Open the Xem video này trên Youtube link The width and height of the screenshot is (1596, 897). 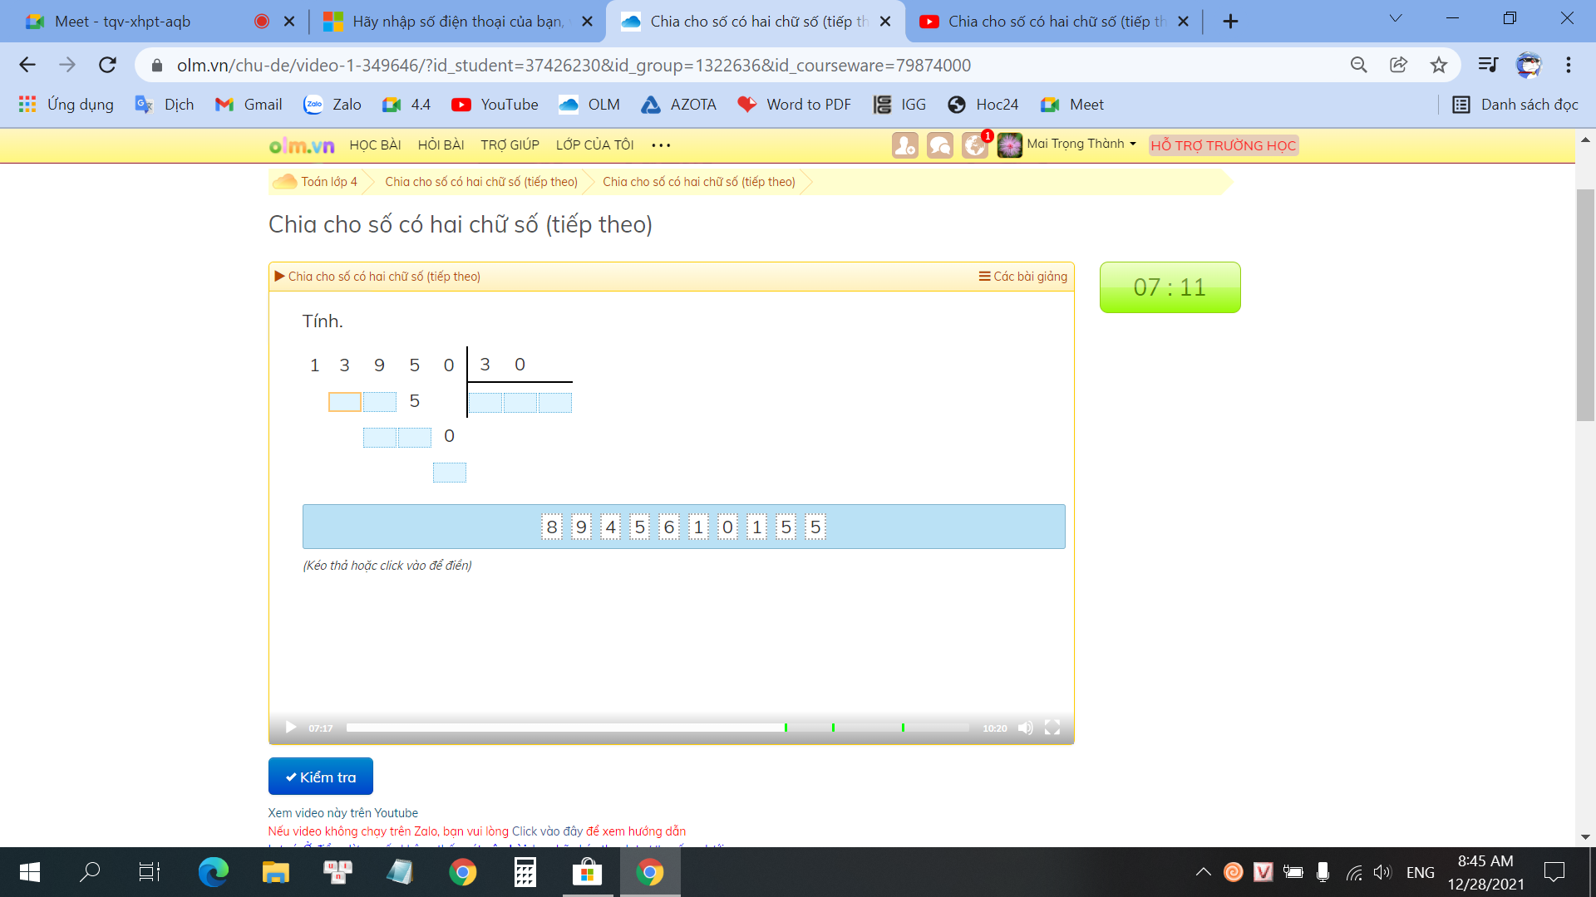point(342,813)
